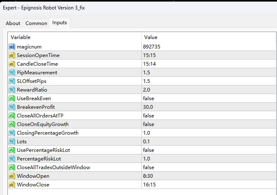This screenshot has width=277, height=195.
Task: Click the RewardRatio double type icon
Action: click(12, 90)
